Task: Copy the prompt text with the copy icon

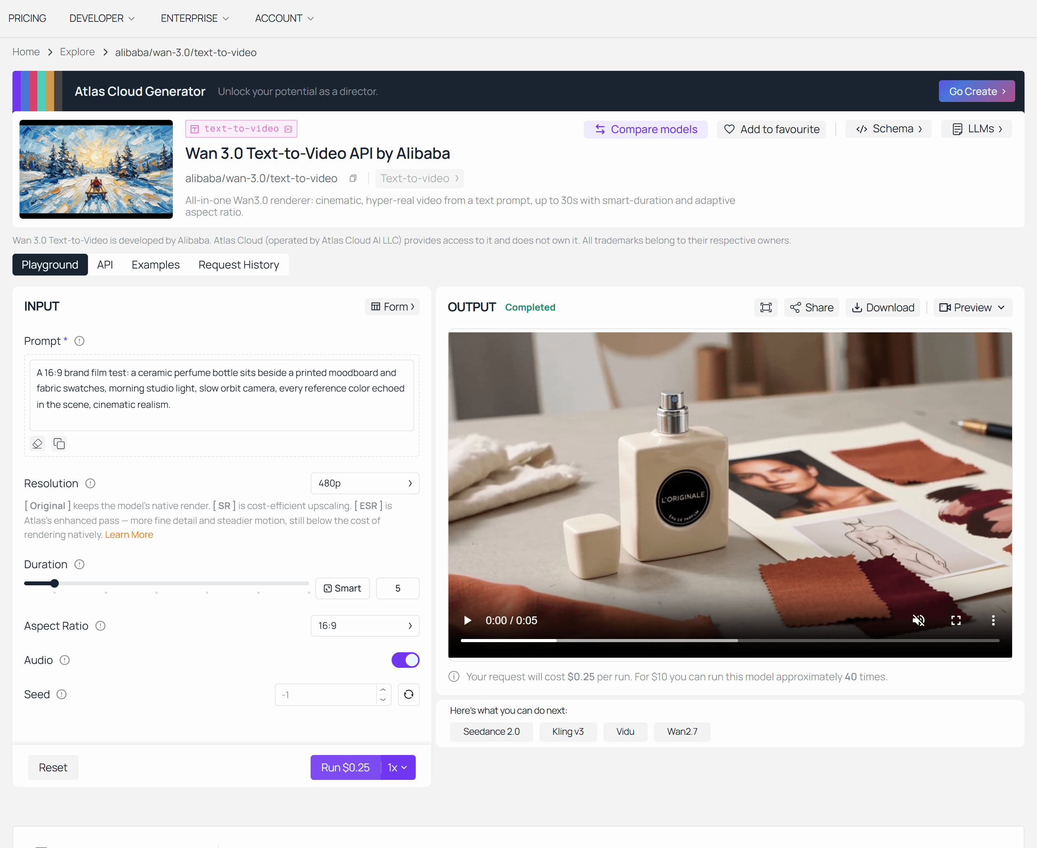Action: 59,444
